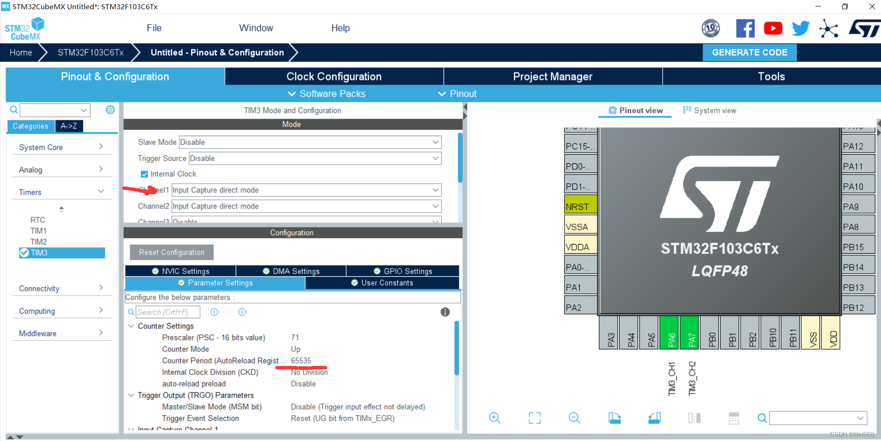Collapse the Timers category
Image resolution: width=881 pixels, height=441 pixels.
pos(62,192)
